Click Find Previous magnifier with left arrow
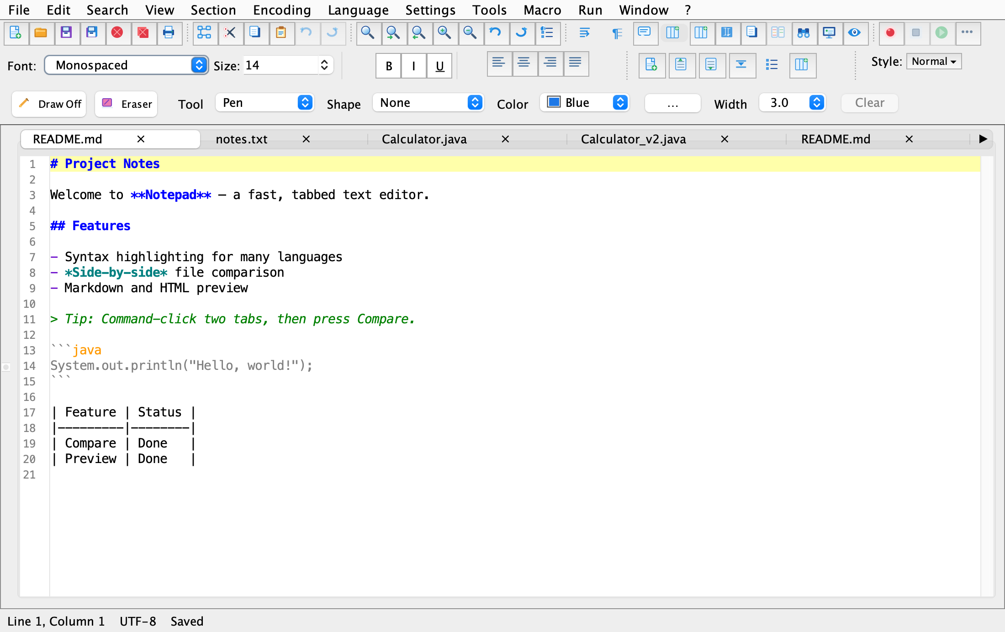1005x632 pixels. tap(419, 33)
